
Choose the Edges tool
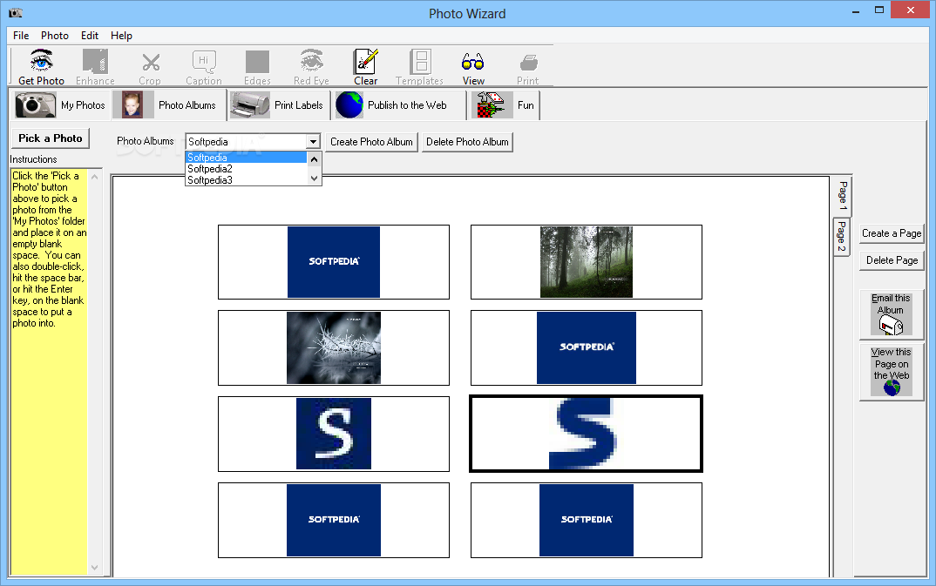(257, 67)
